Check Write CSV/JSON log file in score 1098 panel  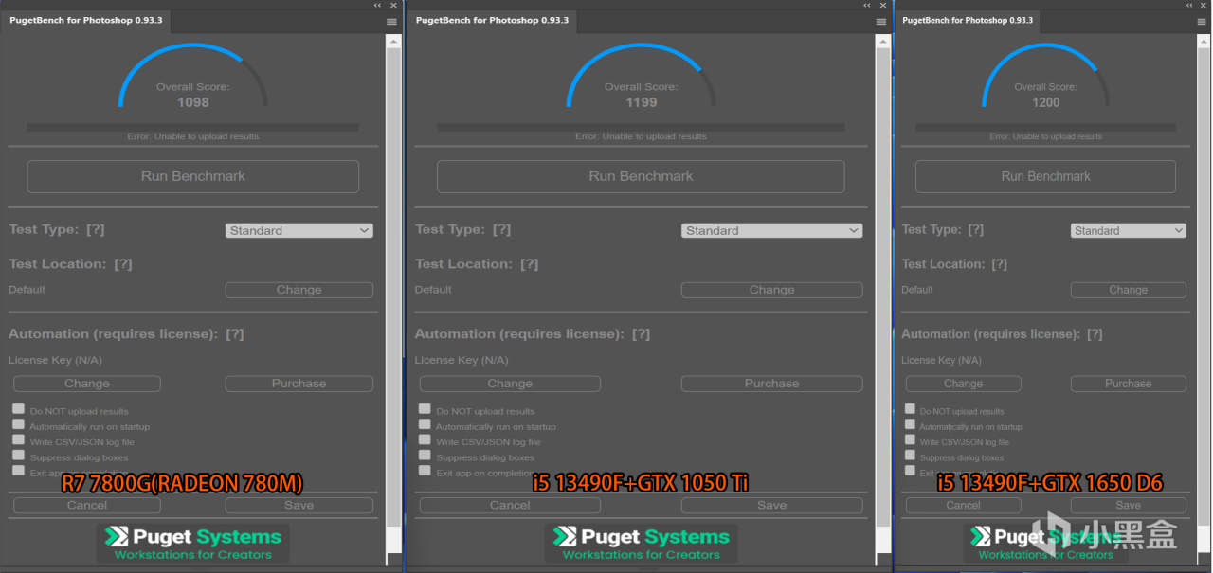click(x=18, y=439)
